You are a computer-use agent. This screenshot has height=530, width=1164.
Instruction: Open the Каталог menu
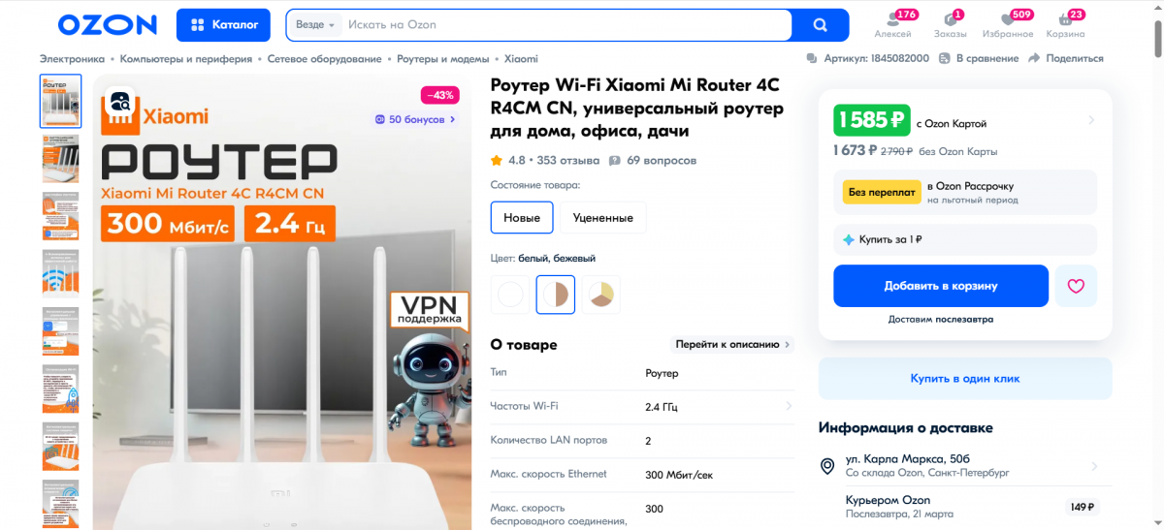click(x=223, y=25)
